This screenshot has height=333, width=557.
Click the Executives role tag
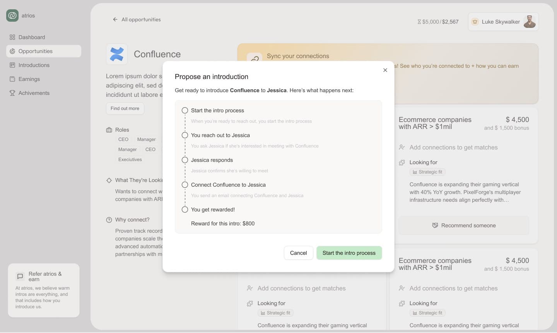(x=130, y=160)
